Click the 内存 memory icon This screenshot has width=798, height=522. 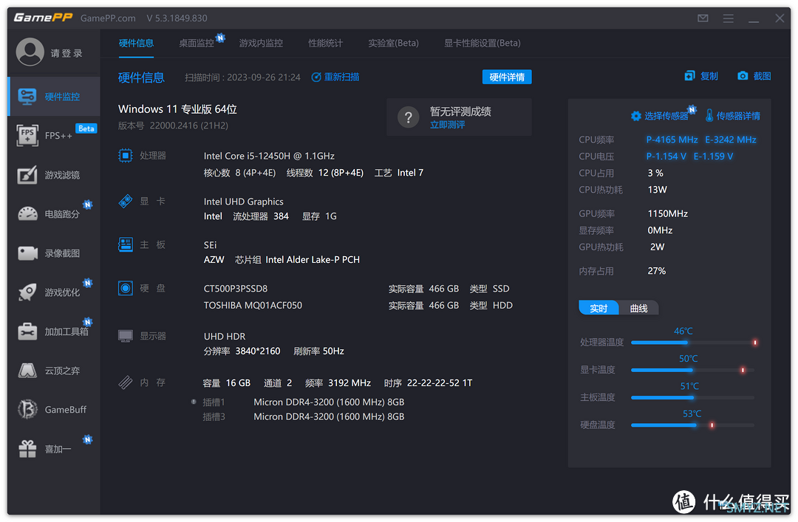point(125,382)
